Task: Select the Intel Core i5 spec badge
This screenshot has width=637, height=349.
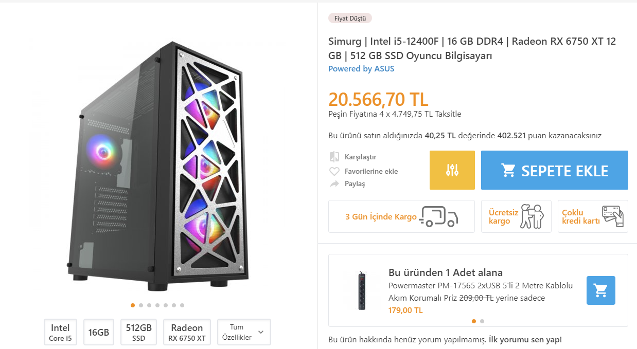Action: pos(60,332)
